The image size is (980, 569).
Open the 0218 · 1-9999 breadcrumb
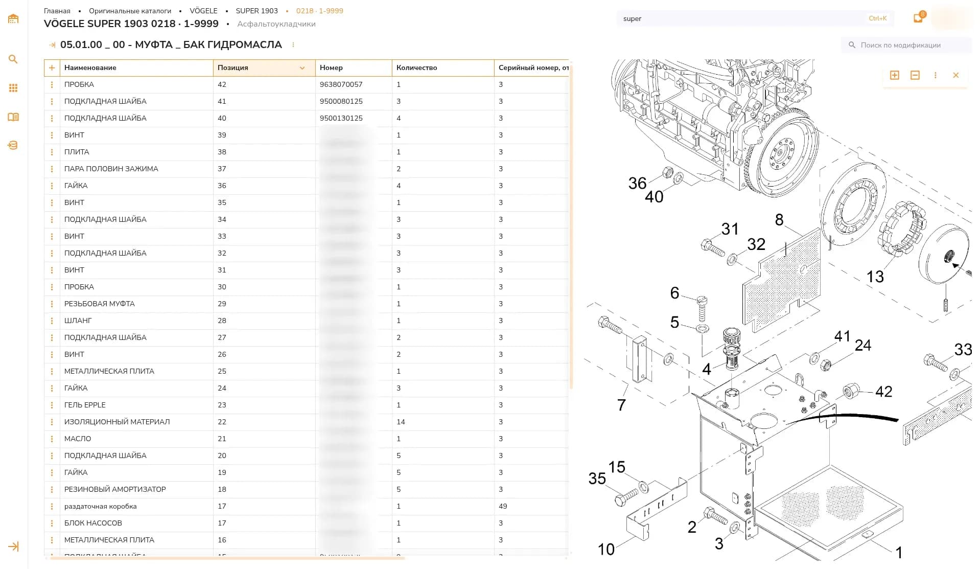pyautogui.click(x=320, y=11)
